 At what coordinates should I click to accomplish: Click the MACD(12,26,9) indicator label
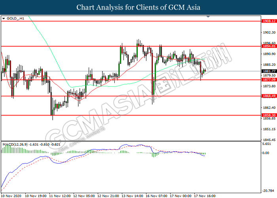(15, 145)
